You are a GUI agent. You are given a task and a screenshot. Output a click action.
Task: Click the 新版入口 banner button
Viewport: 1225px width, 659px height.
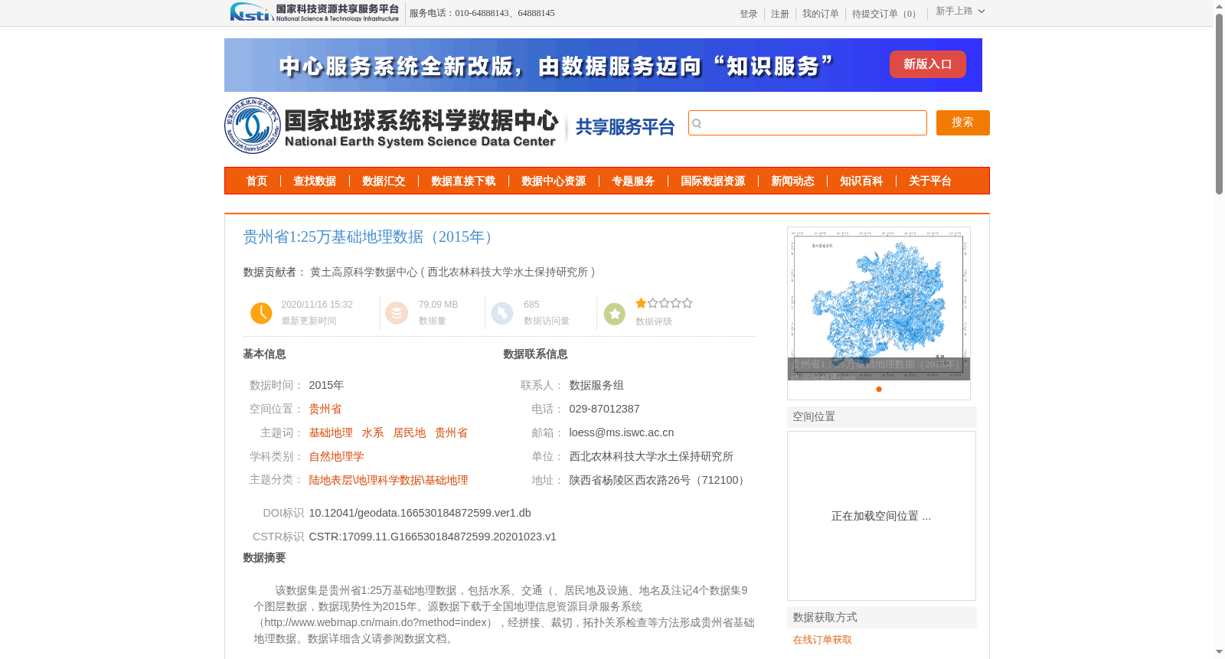928,64
